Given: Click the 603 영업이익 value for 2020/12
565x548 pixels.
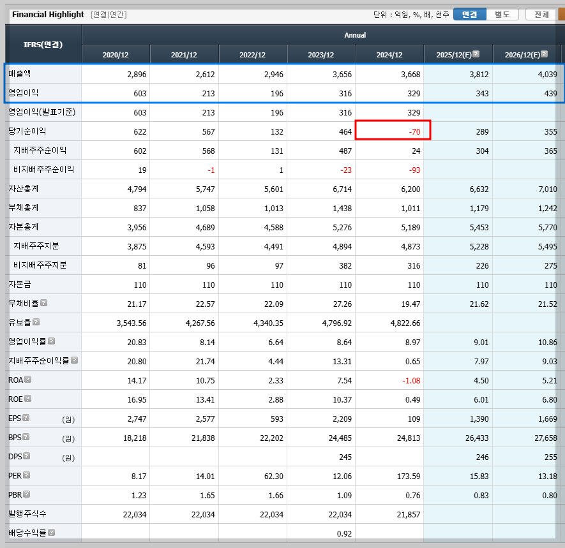Looking at the screenshot, I should pyautogui.click(x=140, y=94).
